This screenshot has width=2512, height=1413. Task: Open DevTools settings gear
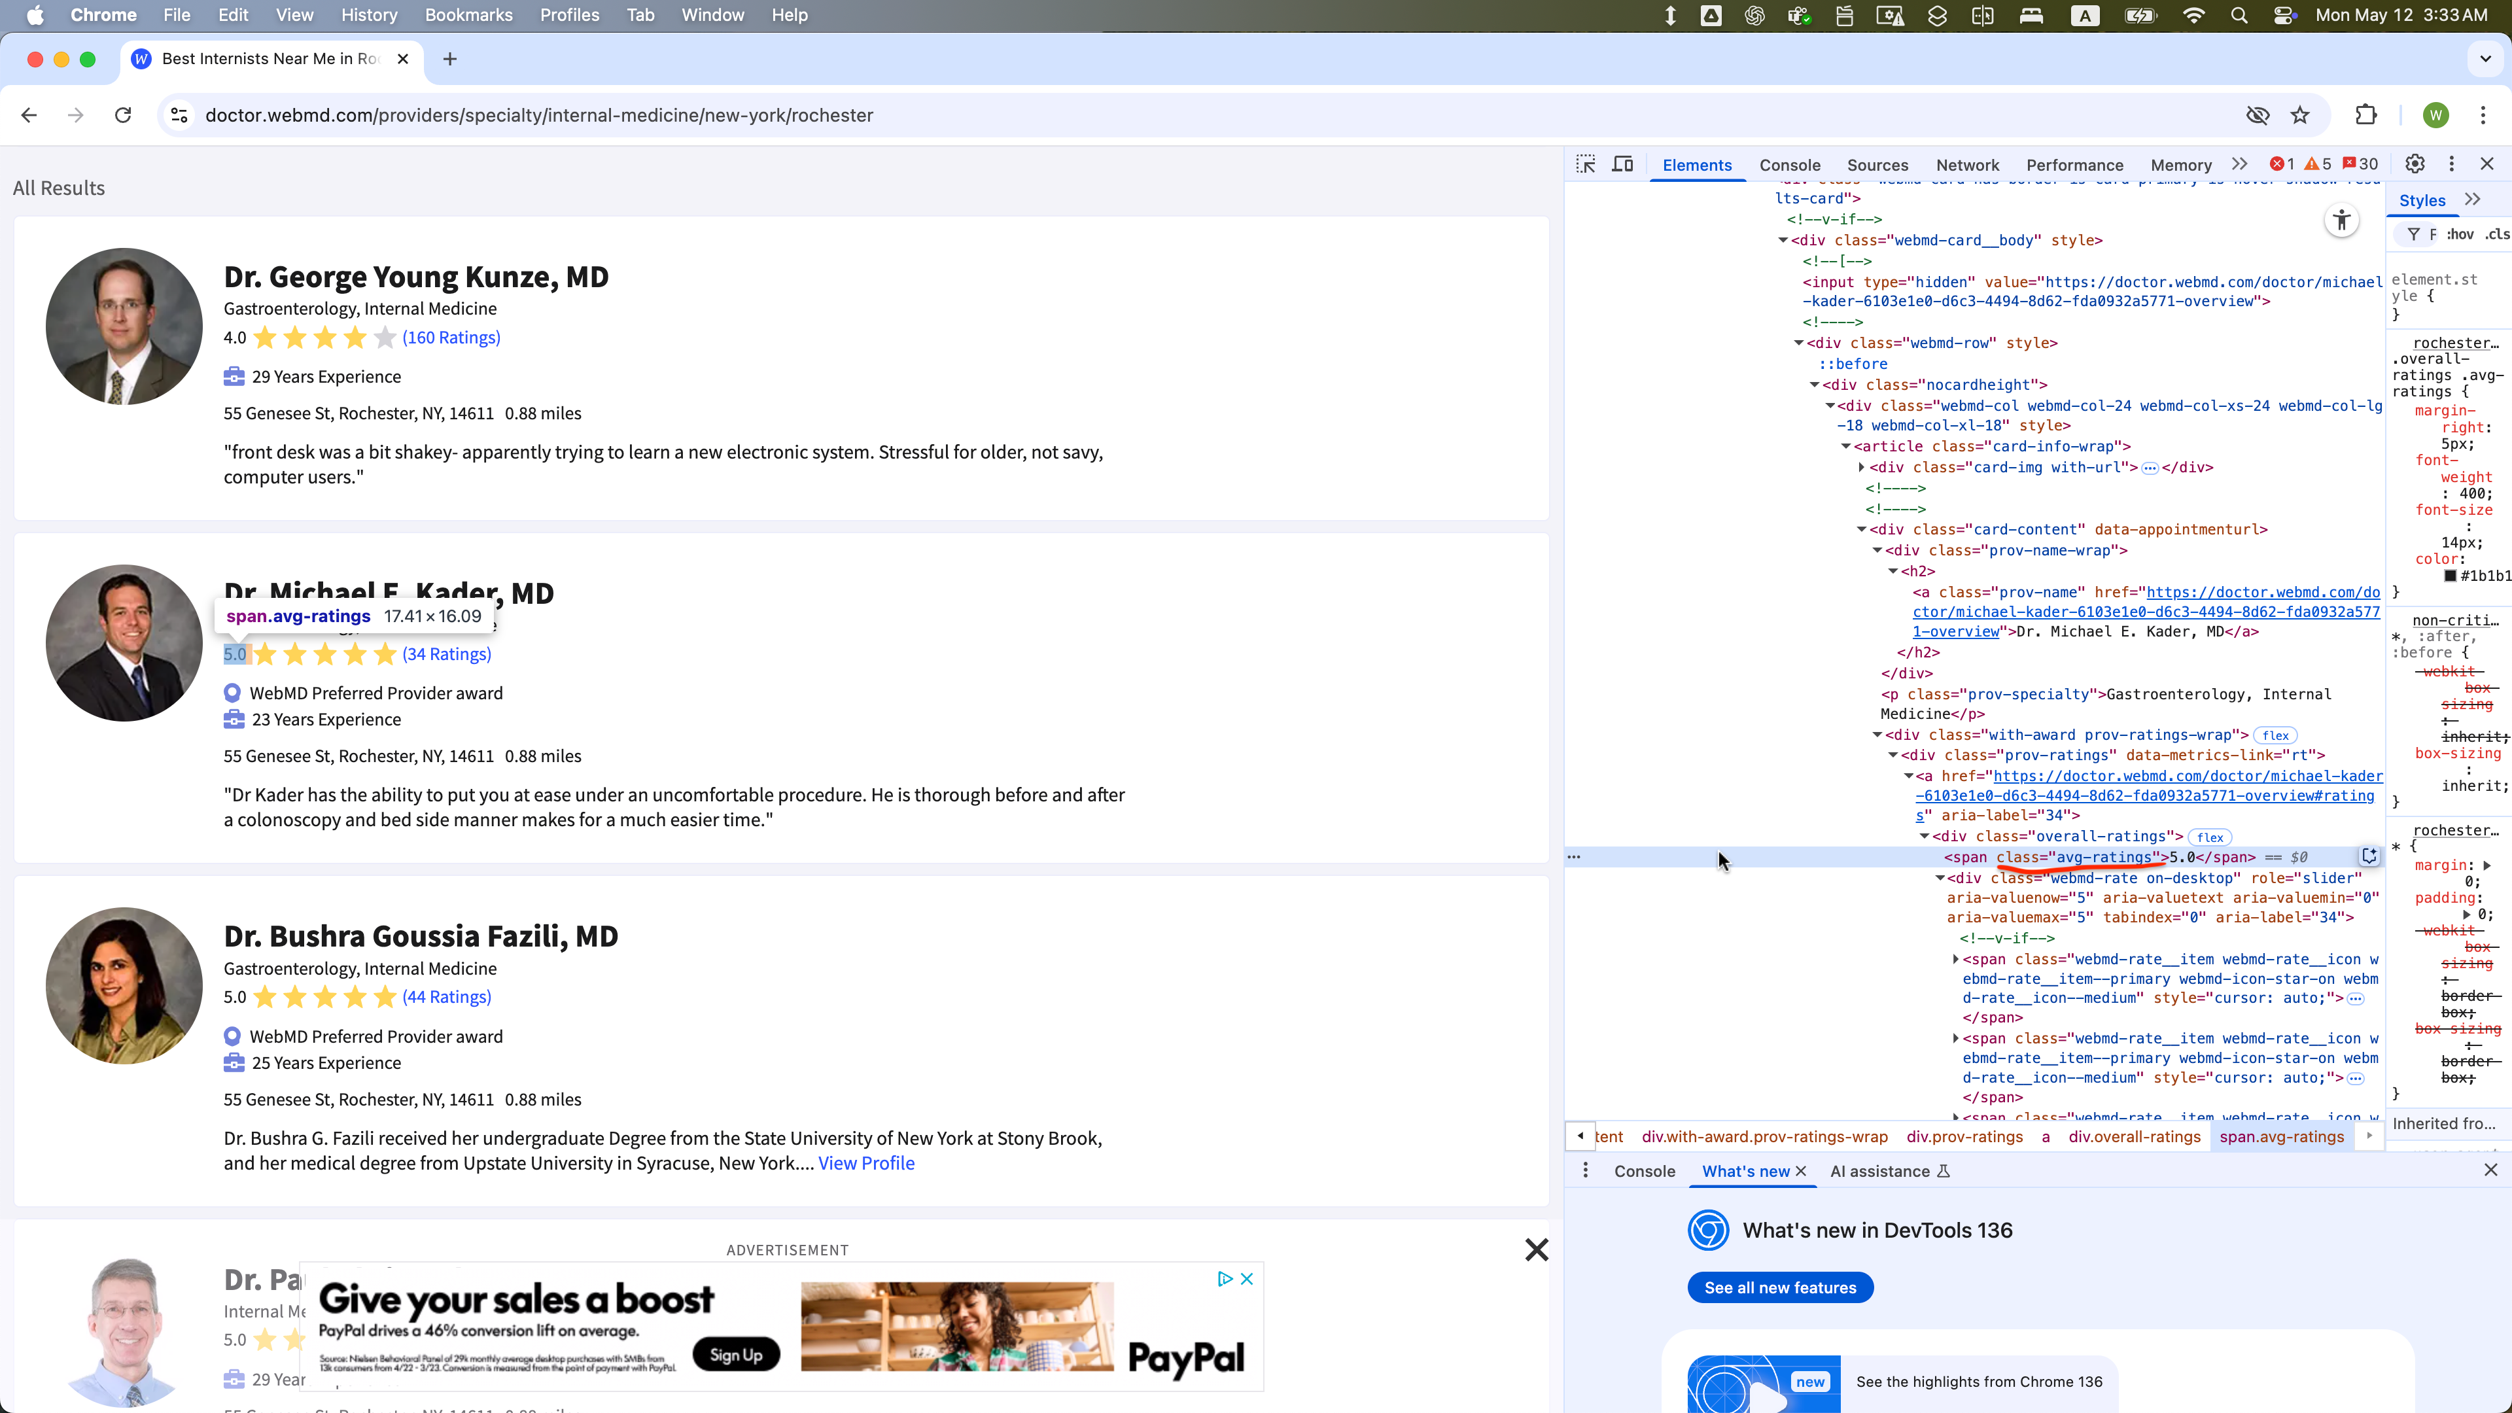pos(2415,164)
